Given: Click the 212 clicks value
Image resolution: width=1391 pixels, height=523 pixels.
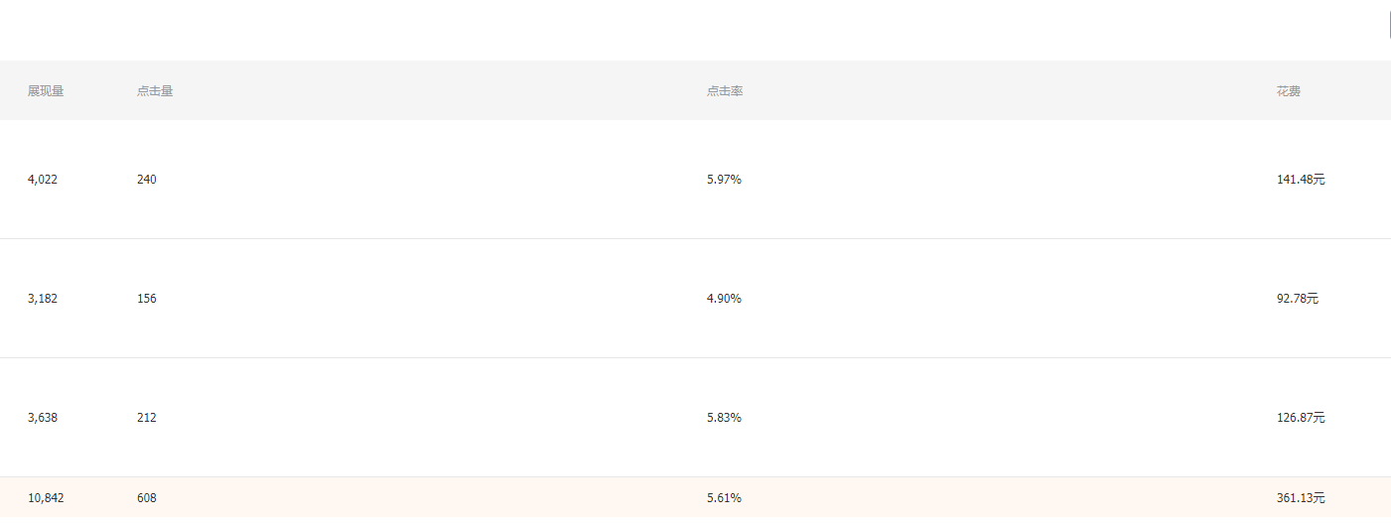Looking at the screenshot, I should point(147,418).
